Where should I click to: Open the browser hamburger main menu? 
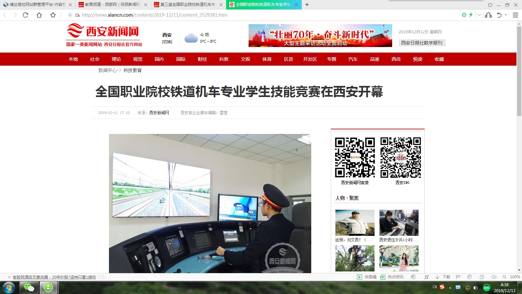point(515,15)
